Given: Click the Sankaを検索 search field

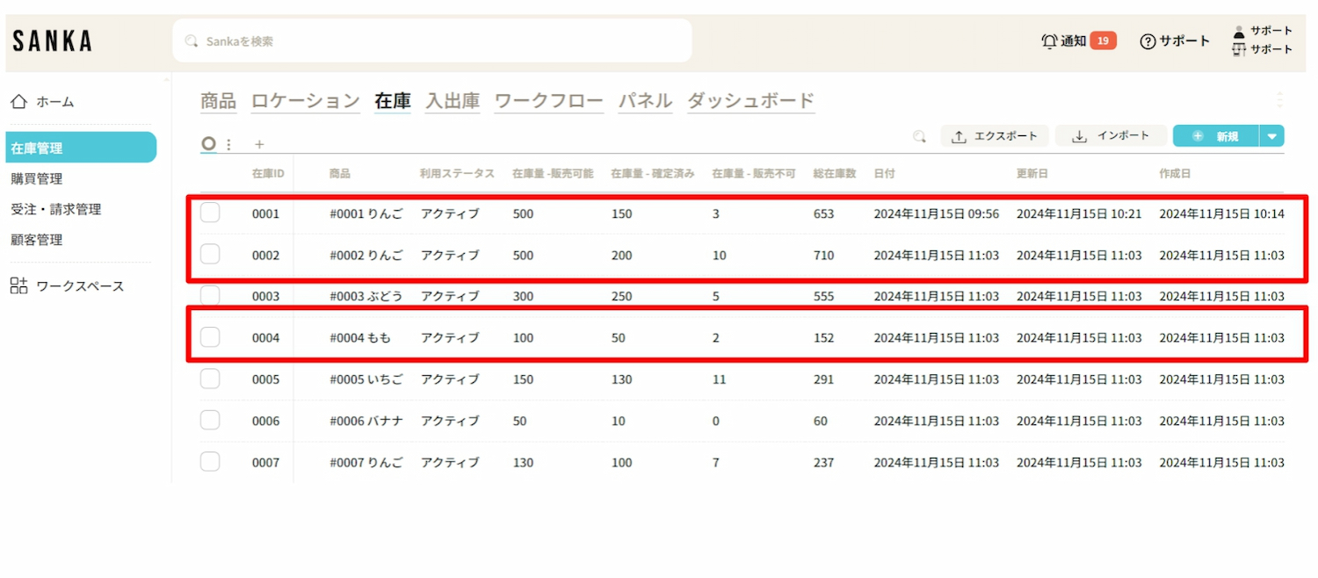Looking at the screenshot, I should point(431,41).
